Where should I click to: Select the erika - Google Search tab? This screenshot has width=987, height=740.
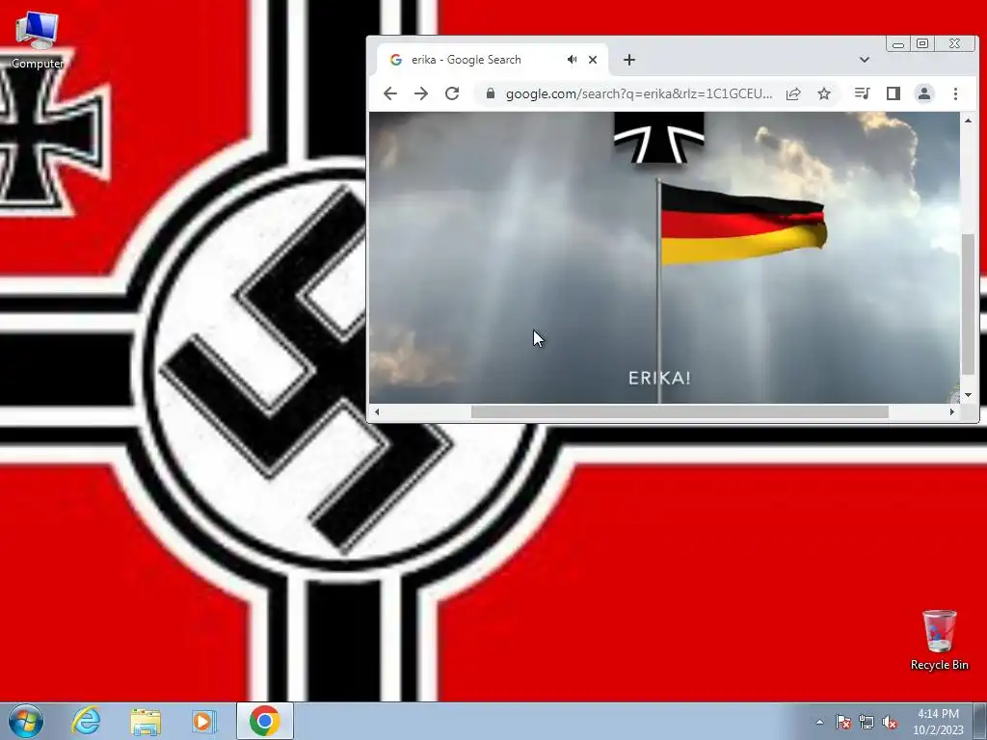coord(492,60)
